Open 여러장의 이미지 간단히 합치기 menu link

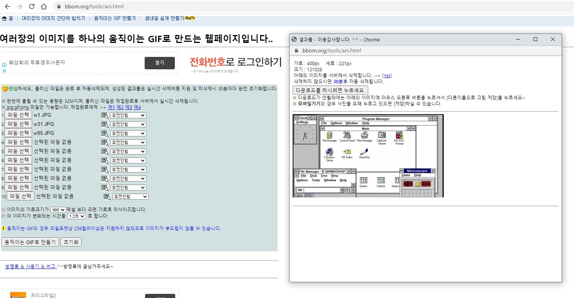click(x=53, y=18)
